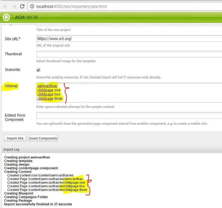This screenshot has height=208, width=222.
Task: Click 'Select thumbnail image for the template' hint
Action: coord(66,61)
